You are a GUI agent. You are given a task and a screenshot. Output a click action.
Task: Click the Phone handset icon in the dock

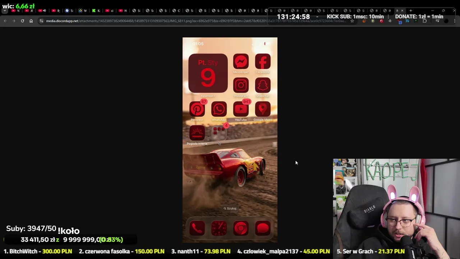[197, 228]
